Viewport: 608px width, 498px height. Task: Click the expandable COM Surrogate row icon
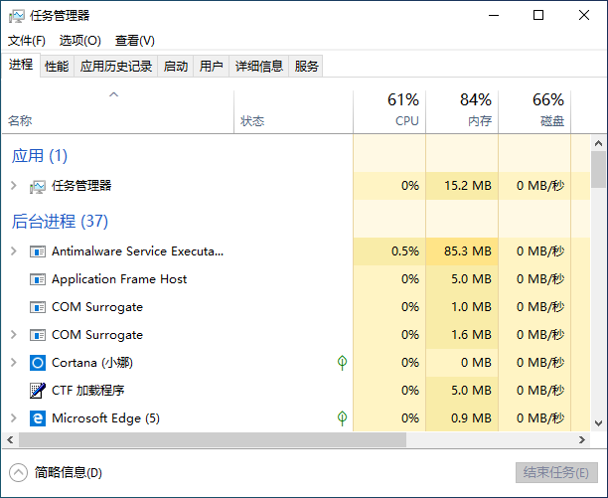(38, 335)
